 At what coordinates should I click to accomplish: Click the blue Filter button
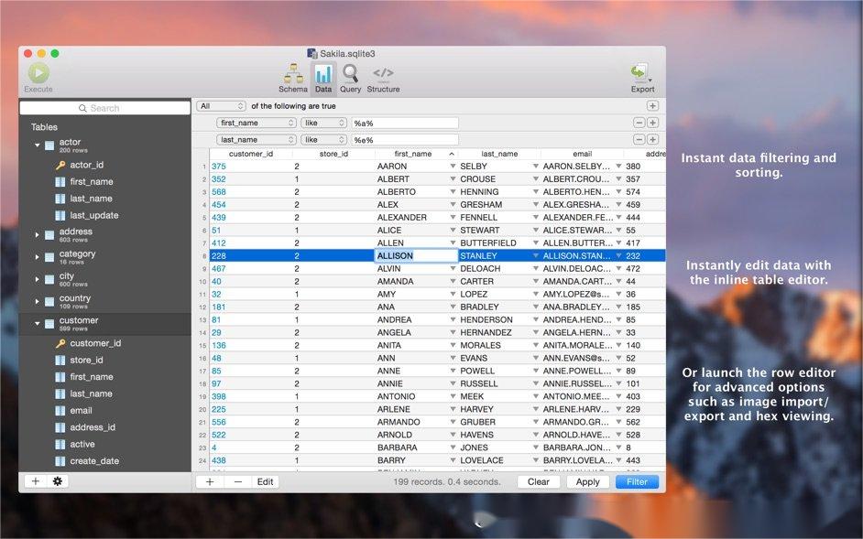637,481
